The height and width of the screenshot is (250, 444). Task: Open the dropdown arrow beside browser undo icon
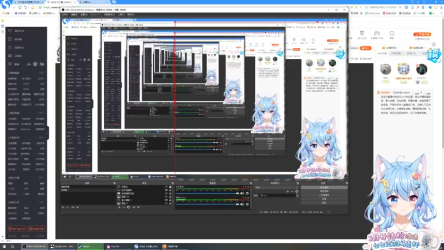(28, 7)
